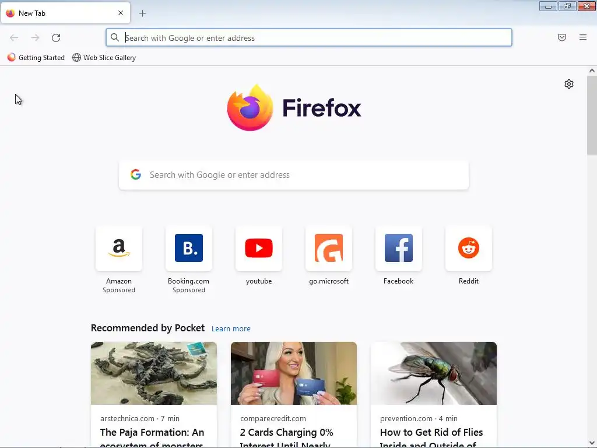Open 2 Cards Charging 0% article title
Image resolution: width=597 pixels, height=448 pixels.
pyautogui.click(x=287, y=437)
